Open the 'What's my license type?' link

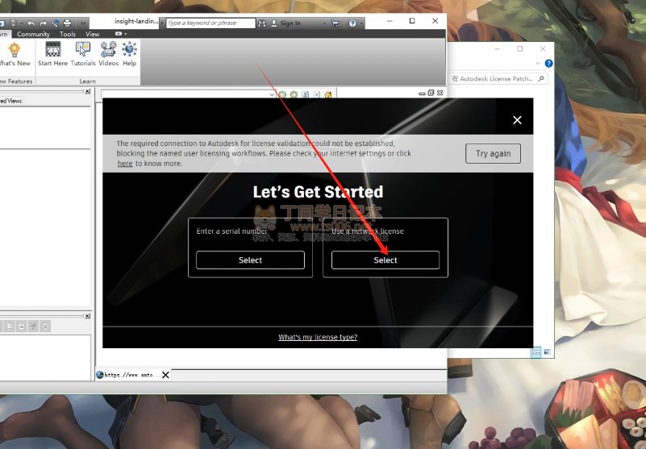pyautogui.click(x=318, y=337)
